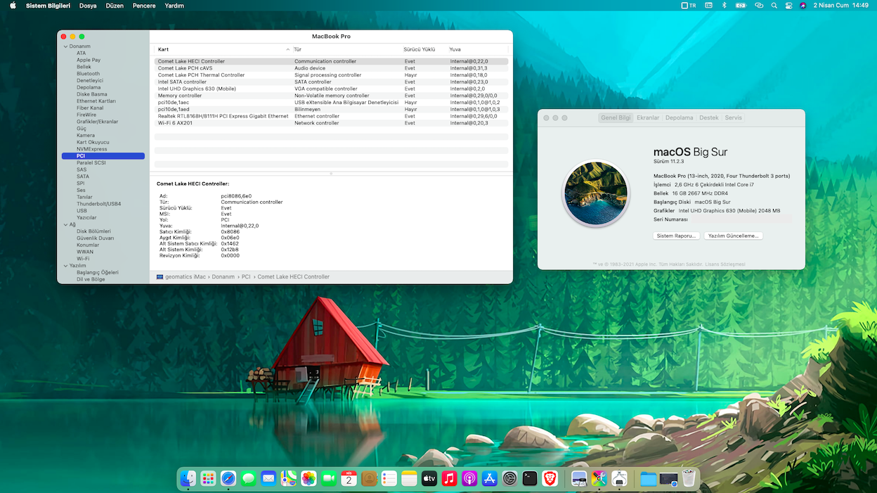Select Wi-Fi under Ağ in sidebar
The width and height of the screenshot is (877, 493).
point(83,259)
